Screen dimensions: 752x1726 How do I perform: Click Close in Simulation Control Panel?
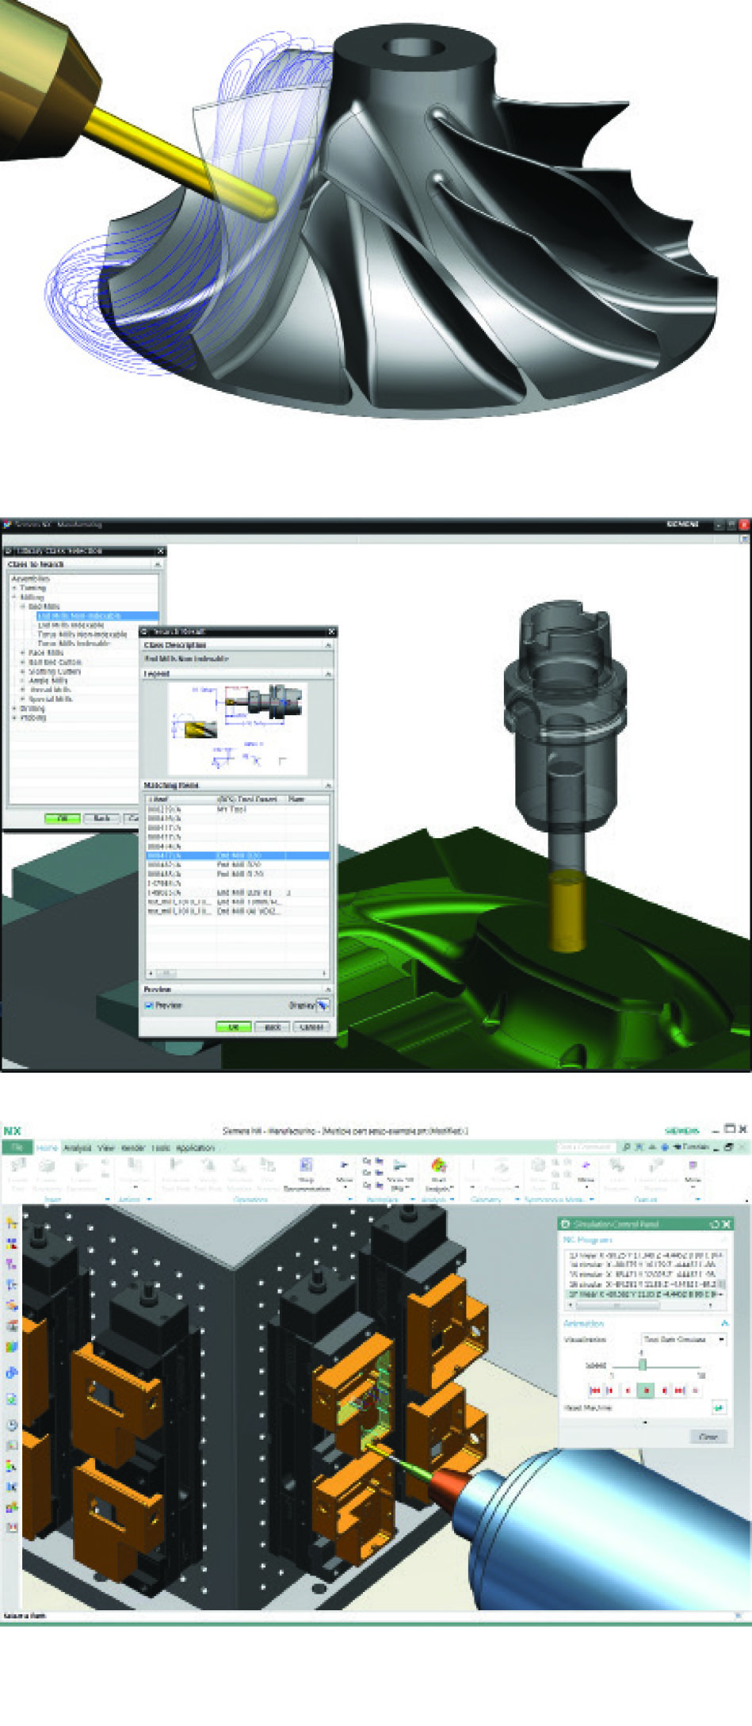pyautogui.click(x=707, y=1437)
